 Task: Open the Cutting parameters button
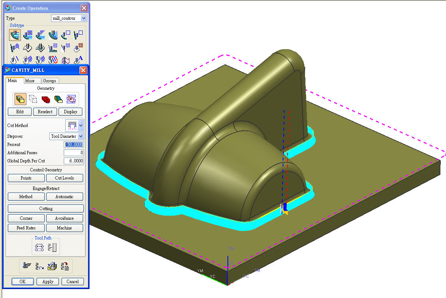46,209
